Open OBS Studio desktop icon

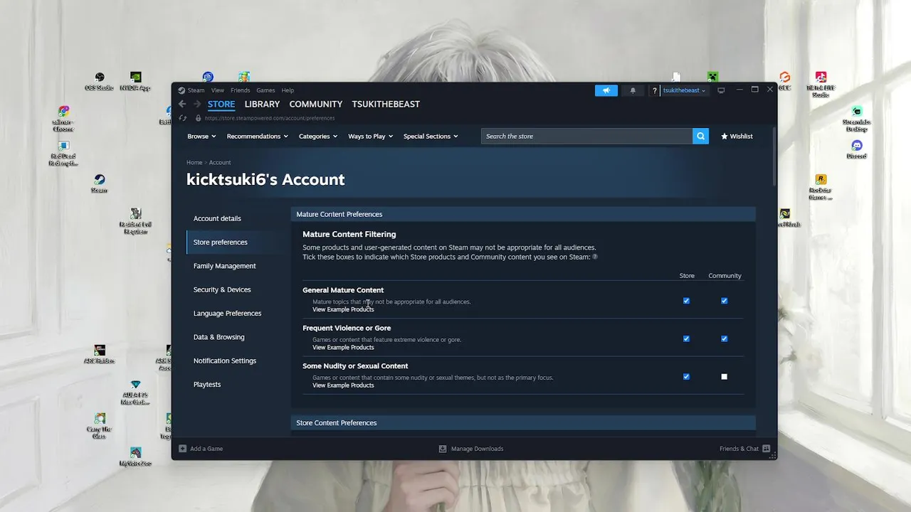tap(100, 81)
